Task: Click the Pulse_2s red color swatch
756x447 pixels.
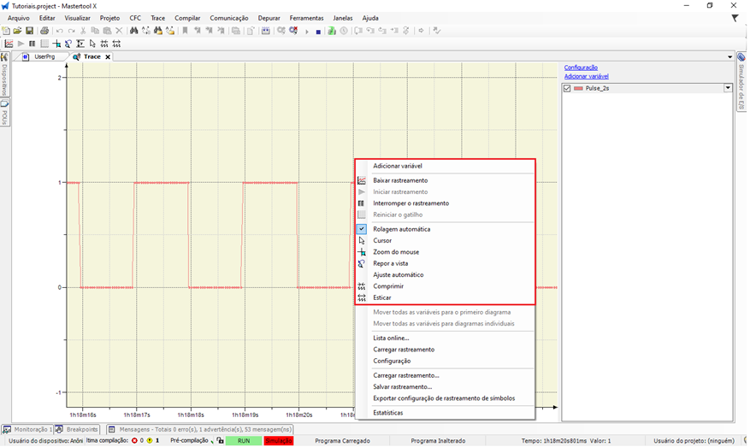Action: [578, 88]
